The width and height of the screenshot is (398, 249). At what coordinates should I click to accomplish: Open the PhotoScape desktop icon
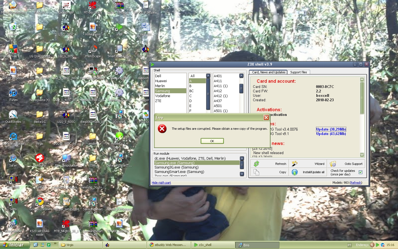93,49
